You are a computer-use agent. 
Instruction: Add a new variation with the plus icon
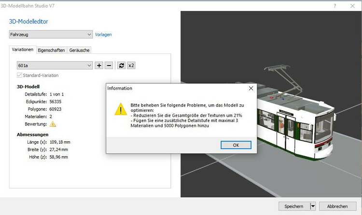pos(99,66)
